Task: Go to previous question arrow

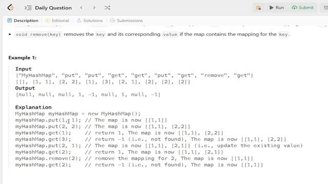Action: (x=81, y=8)
